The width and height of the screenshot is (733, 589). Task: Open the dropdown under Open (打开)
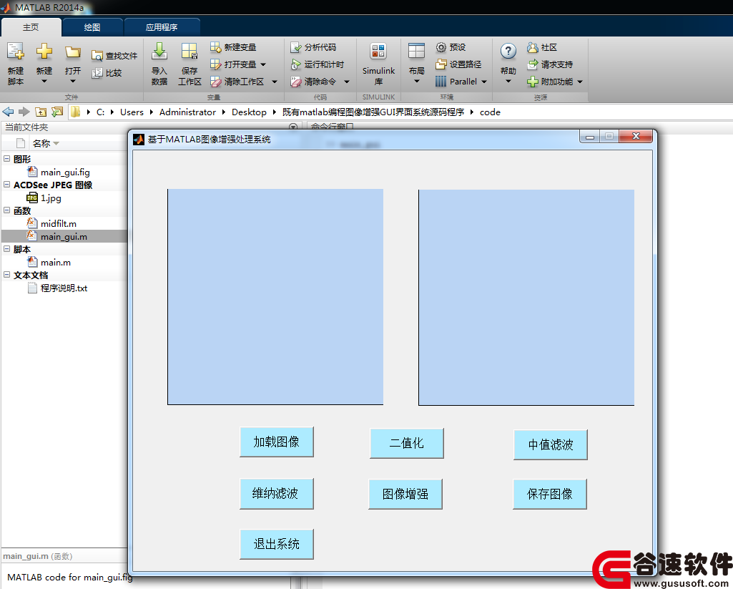tap(72, 82)
